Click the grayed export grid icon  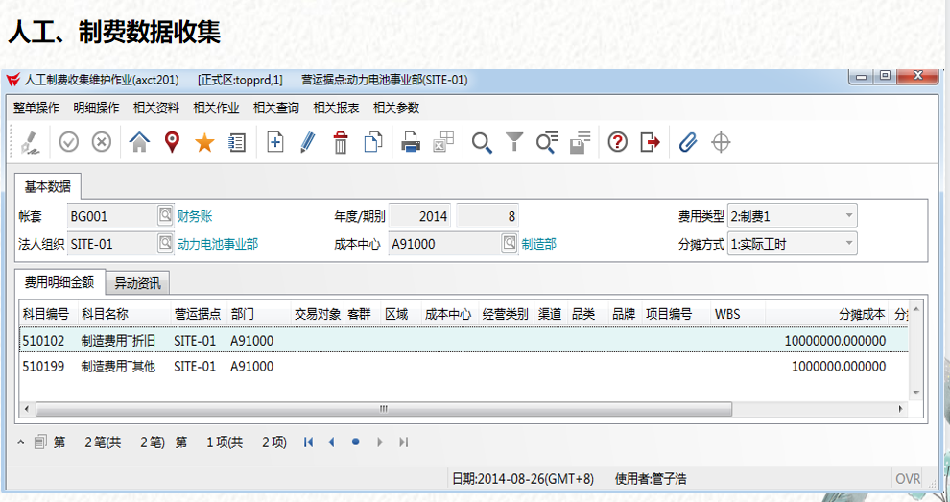click(443, 142)
